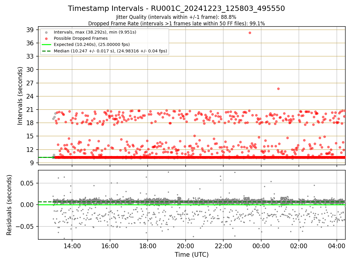
Task: Click the plot title 'Timestamp Intervals - RU001C_20241223_125803_495550'
Action: tap(176, 9)
